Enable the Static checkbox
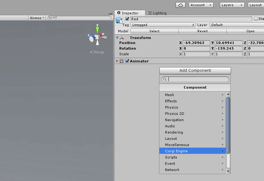Viewport: 264px width, 181px height. [x=256, y=19]
